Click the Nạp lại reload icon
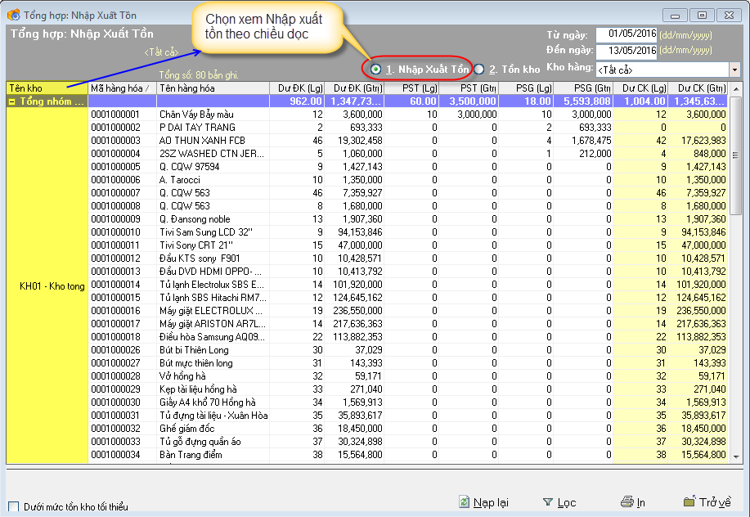750x517 pixels. click(464, 502)
